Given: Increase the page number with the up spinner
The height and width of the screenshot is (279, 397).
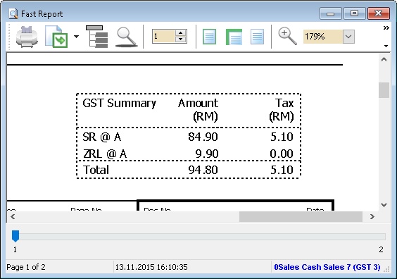Looking at the screenshot, I should tap(180, 33).
